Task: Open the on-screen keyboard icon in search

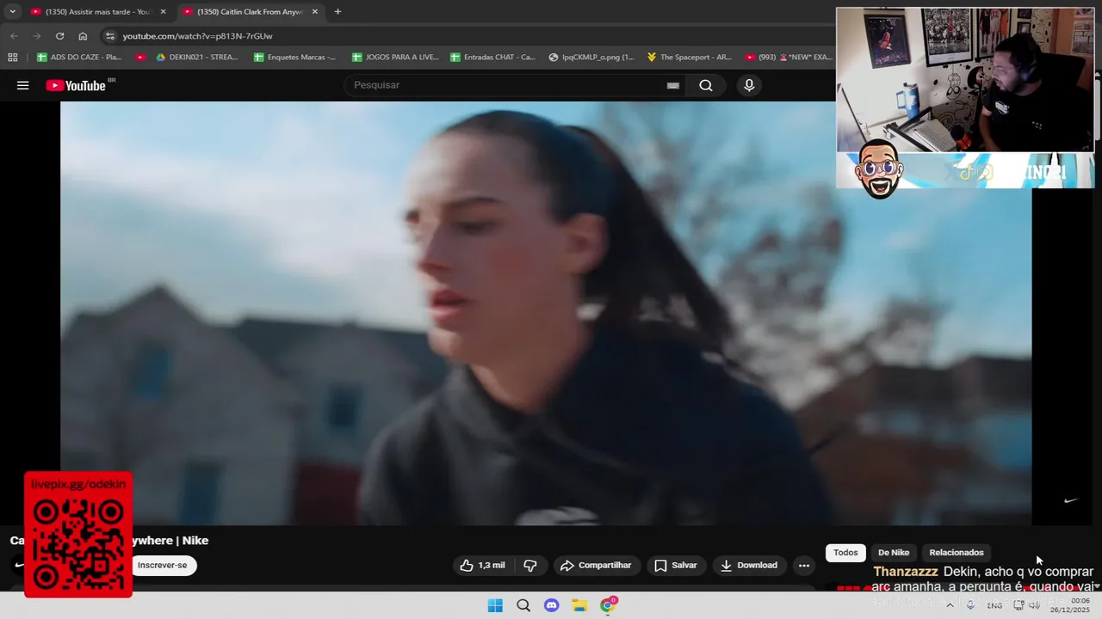Action: [x=673, y=85]
